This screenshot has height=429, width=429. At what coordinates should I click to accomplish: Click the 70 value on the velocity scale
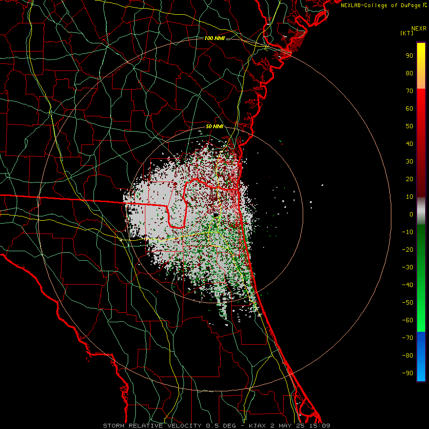(x=409, y=91)
